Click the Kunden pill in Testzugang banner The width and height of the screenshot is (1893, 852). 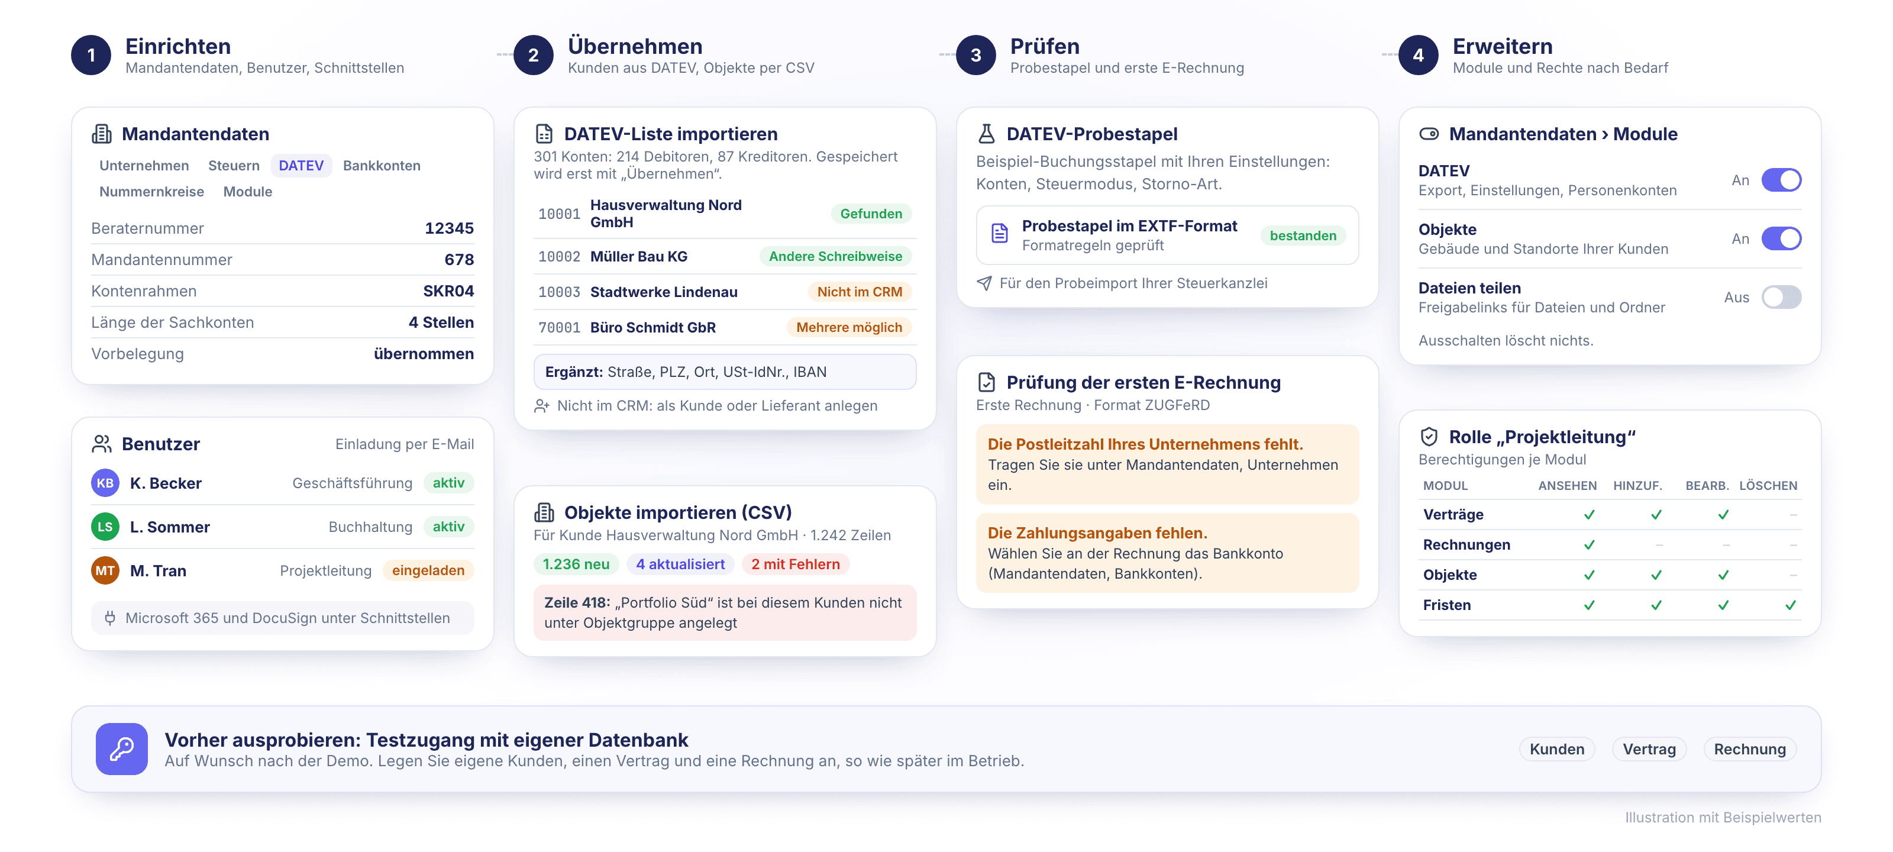1556,749
